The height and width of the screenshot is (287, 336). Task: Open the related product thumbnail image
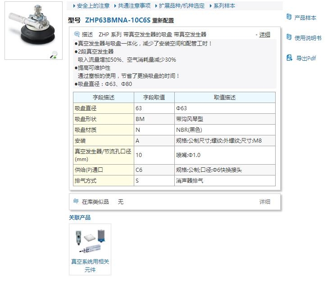(90, 241)
